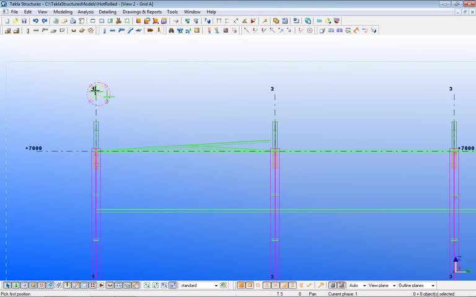Click the Redo arrow icon
Screen dimensions: 476x297
[x=44, y=21]
